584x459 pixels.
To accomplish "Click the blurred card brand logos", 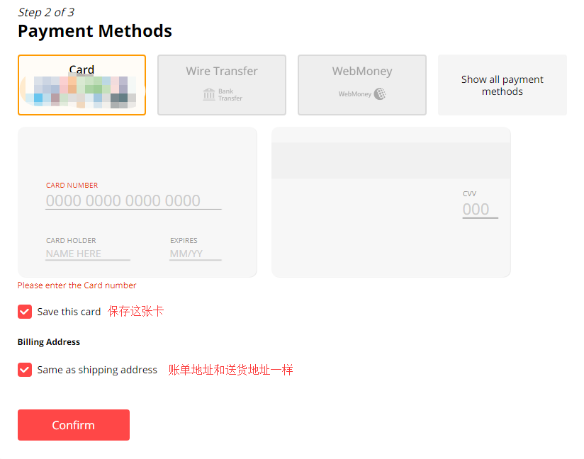I will click(82, 92).
